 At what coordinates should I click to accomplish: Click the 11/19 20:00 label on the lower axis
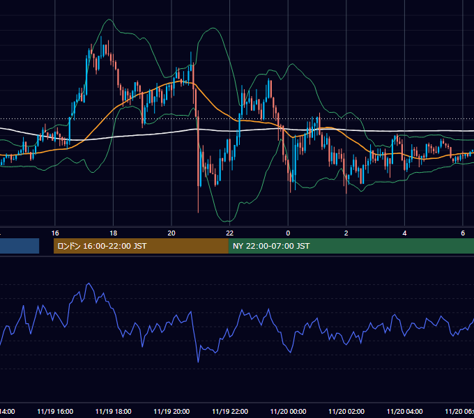pos(171,411)
